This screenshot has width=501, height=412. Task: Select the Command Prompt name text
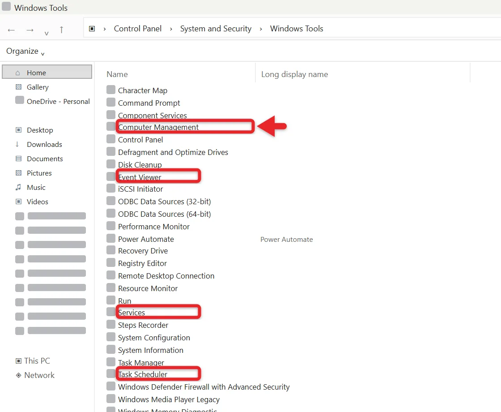[149, 103]
